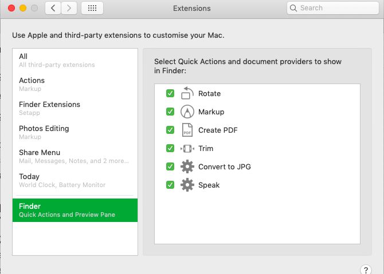Screen dimensions: 384x274
Task: Click the Trim filmstrip icon
Action: tap(187, 148)
